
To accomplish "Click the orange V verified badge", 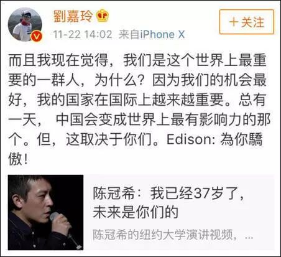I will click(37, 36).
